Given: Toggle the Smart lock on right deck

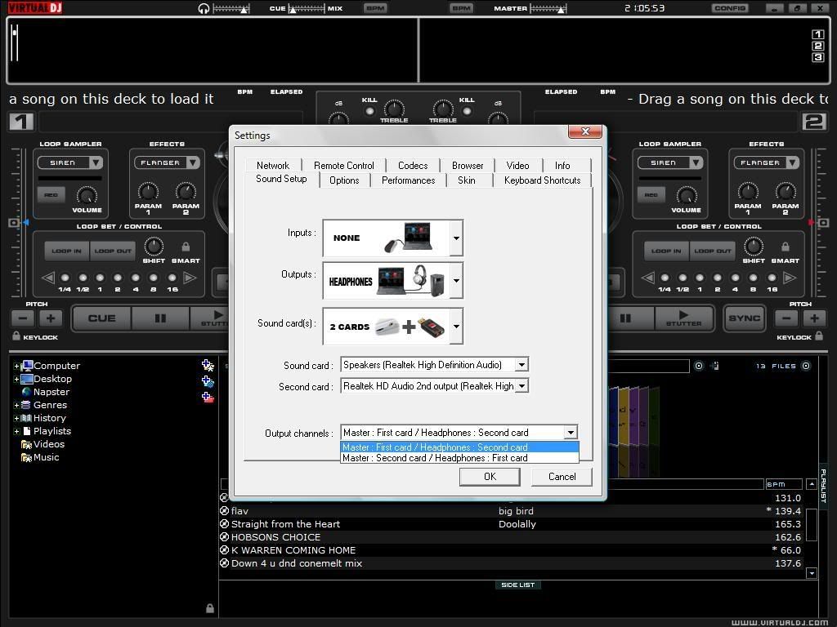Looking at the screenshot, I should (786, 247).
